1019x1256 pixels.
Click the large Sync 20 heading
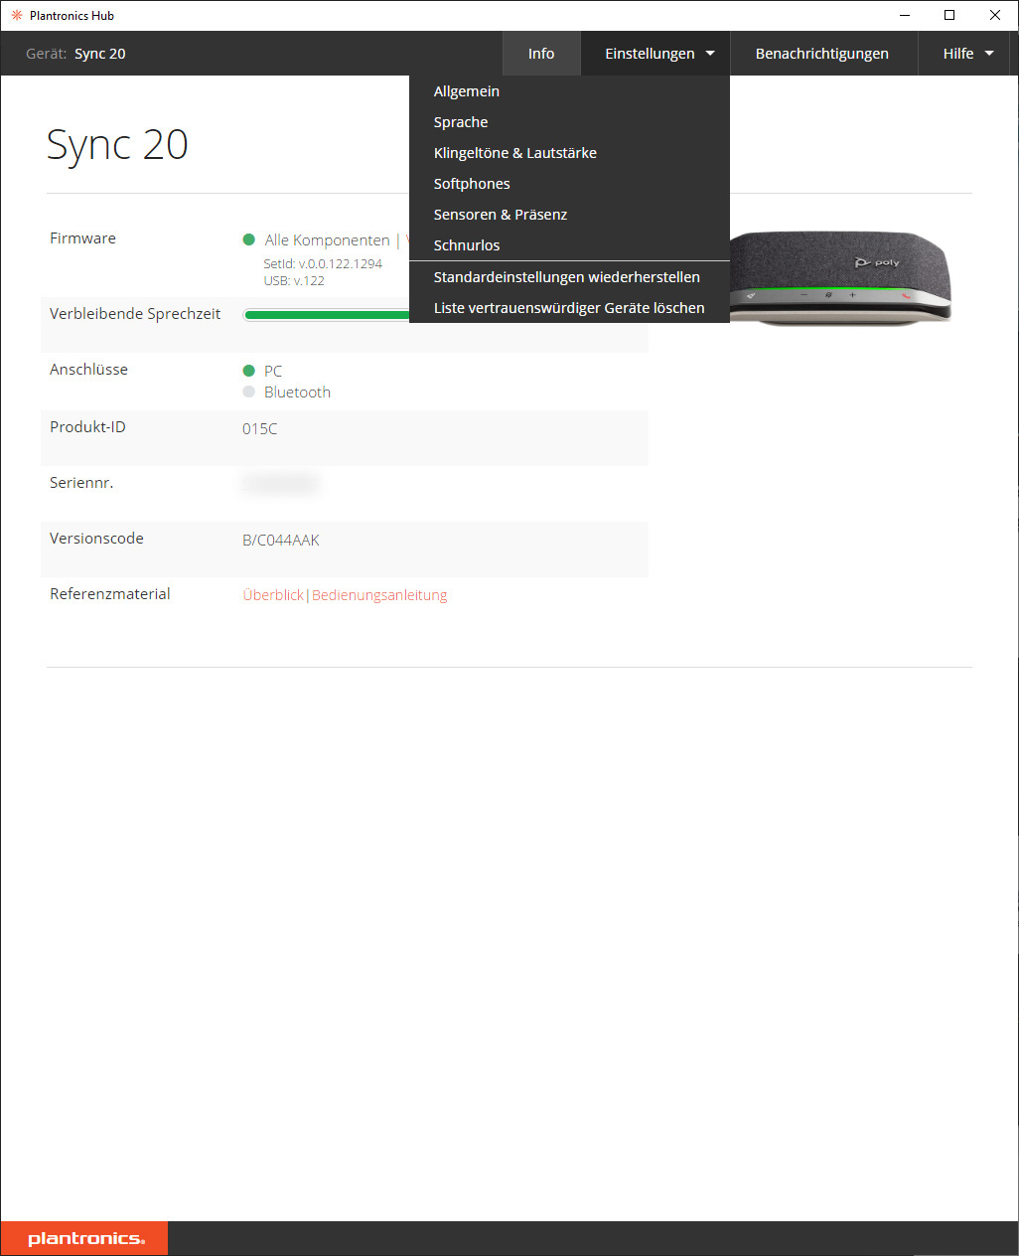(117, 145)
